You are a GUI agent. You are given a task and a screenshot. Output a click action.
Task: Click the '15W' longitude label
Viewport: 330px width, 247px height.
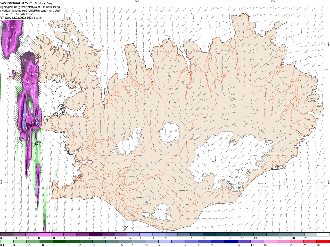point(273,1)
